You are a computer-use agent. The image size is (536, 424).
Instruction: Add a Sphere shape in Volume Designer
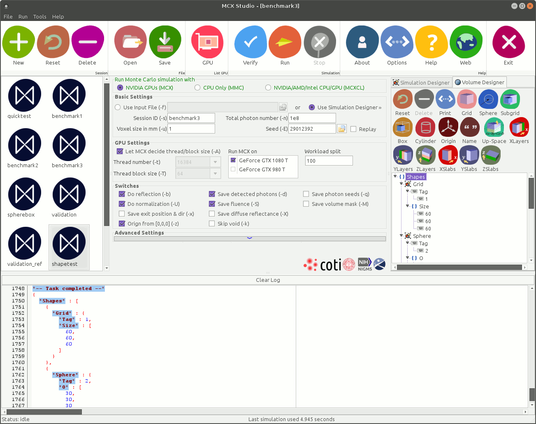click(488, 100)
